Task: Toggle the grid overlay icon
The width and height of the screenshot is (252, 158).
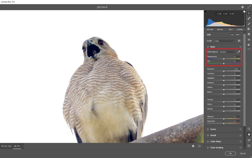Action: [x=249, y=146]
